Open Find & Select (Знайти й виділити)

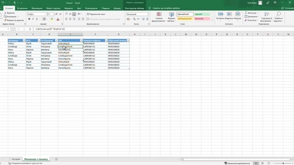278,17
